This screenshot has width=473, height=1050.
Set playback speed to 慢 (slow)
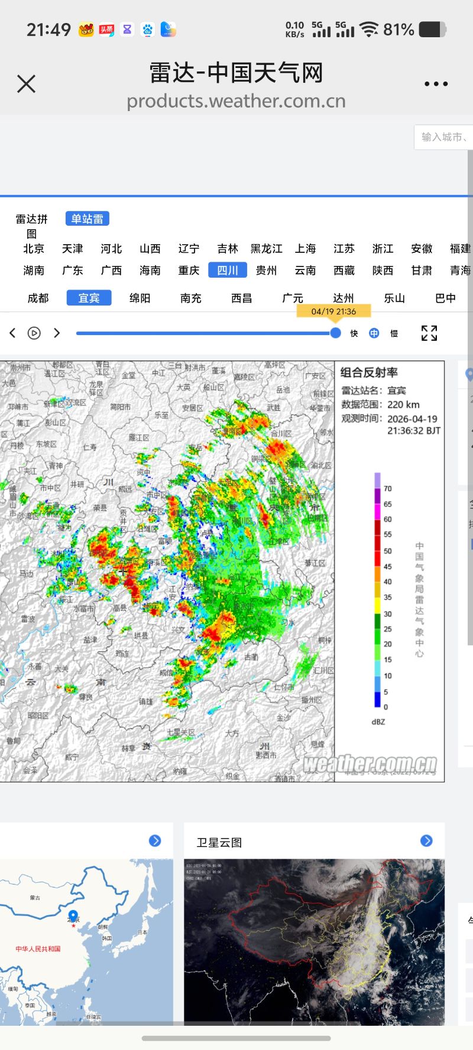[394, 334]
